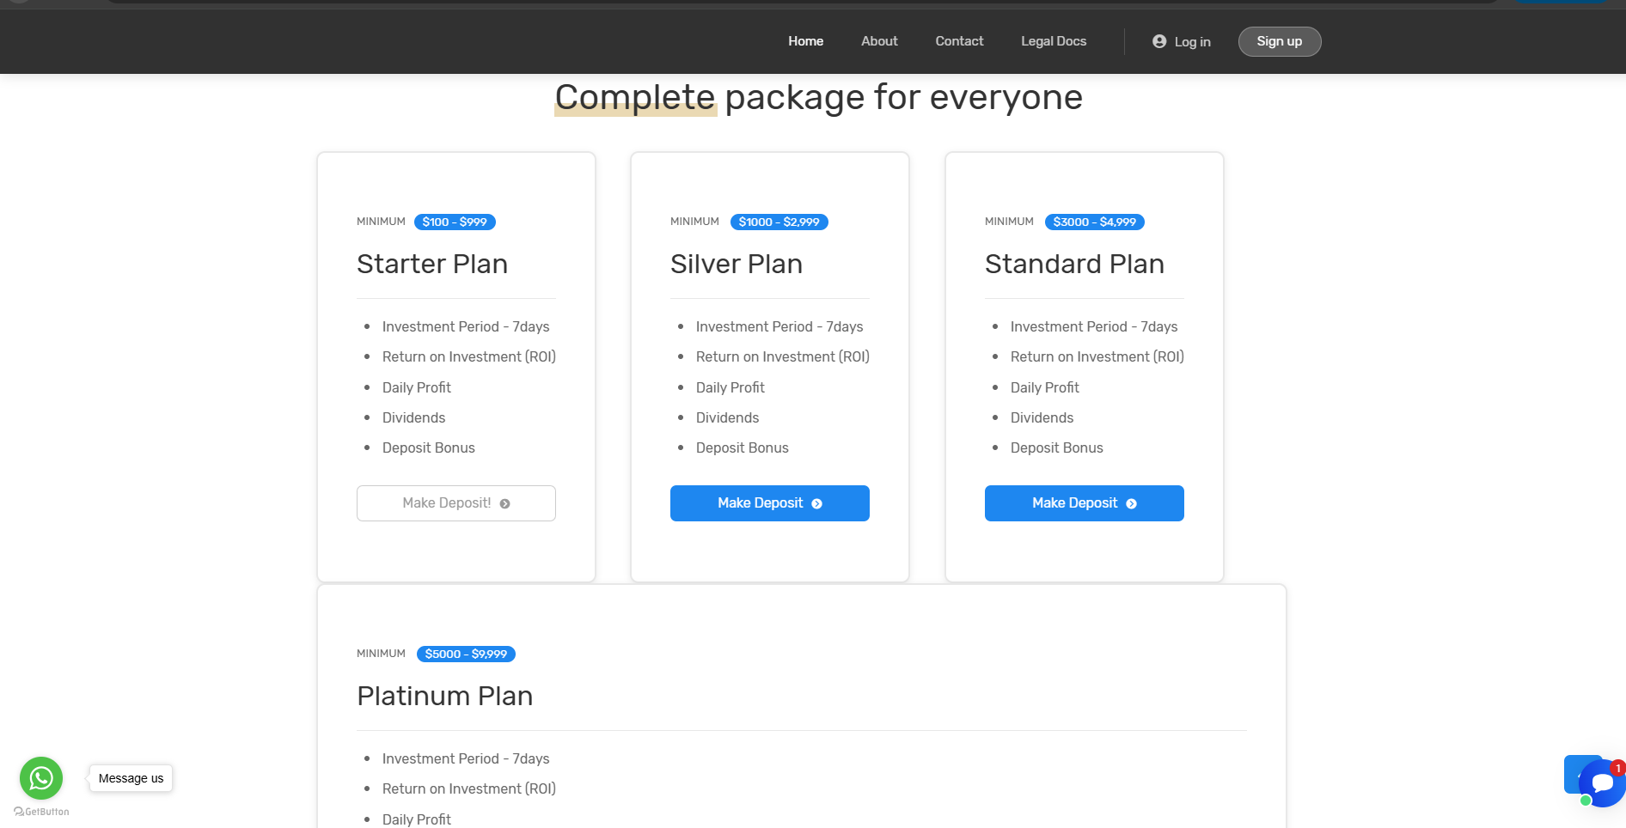The width and height of the screenshot is (1626, 828).
Task: Open the live chat bubble widget
Action: (1602, 782)
